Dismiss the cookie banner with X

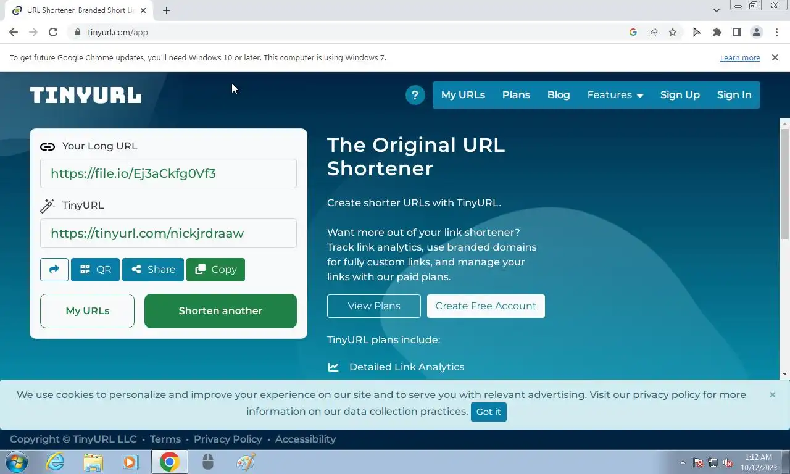[772, 395]
